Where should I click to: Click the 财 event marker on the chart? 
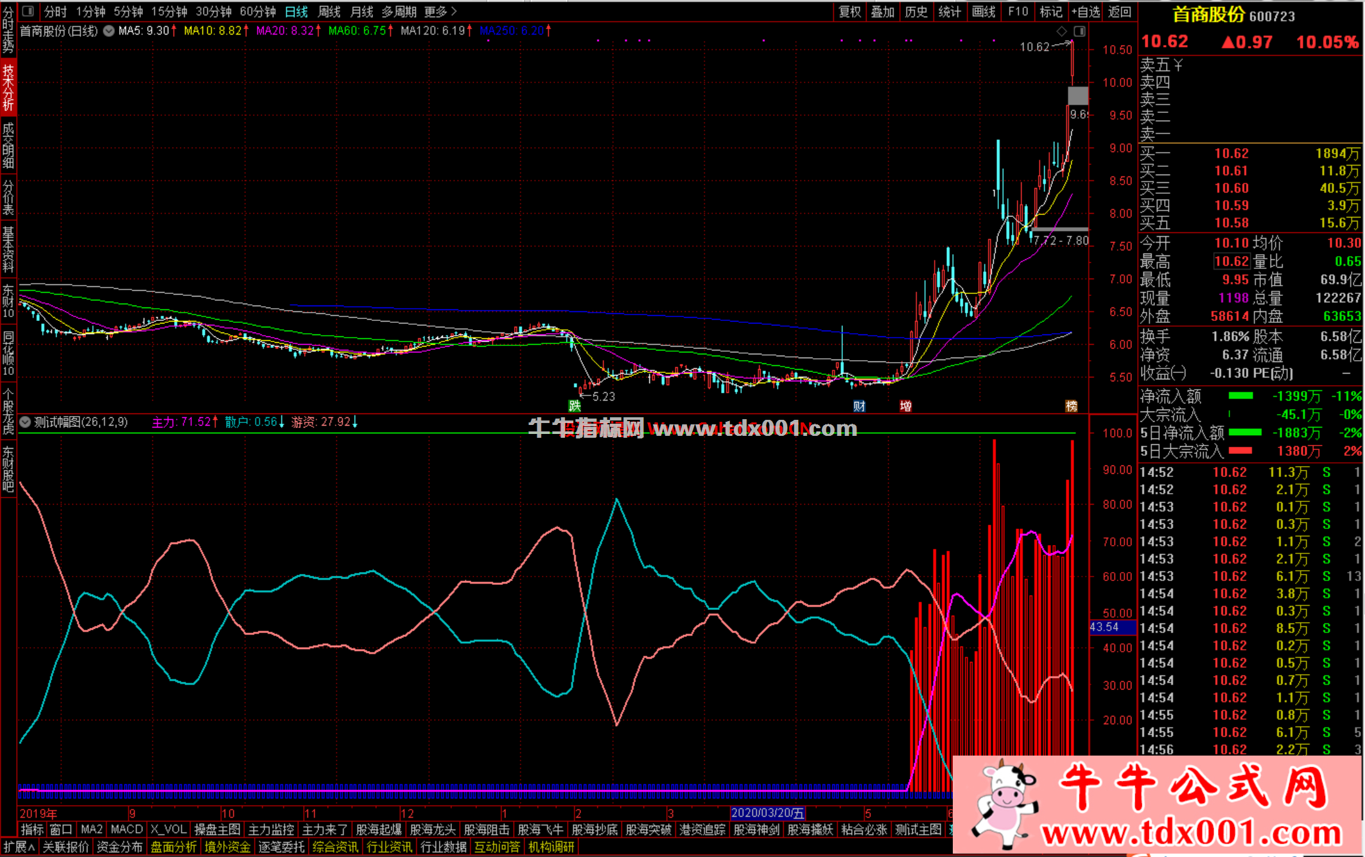pyautogui.click(x=859, y=406)
